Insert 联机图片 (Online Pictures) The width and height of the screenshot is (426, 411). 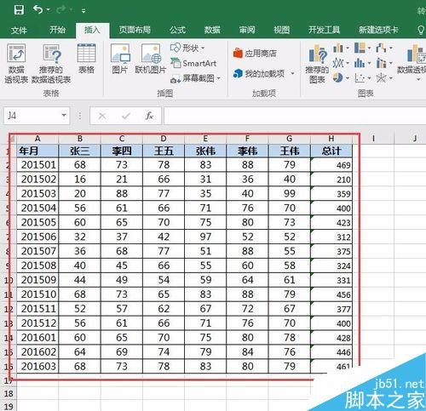tap(151, 59)
